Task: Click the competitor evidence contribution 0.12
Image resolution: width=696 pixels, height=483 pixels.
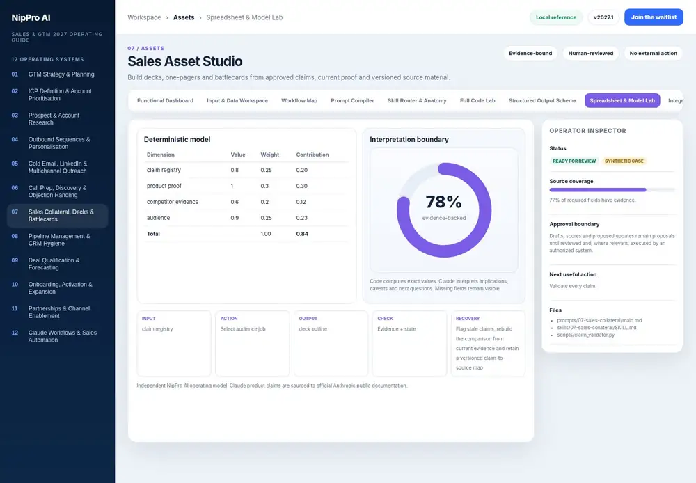Action: (x=301, y=202)
